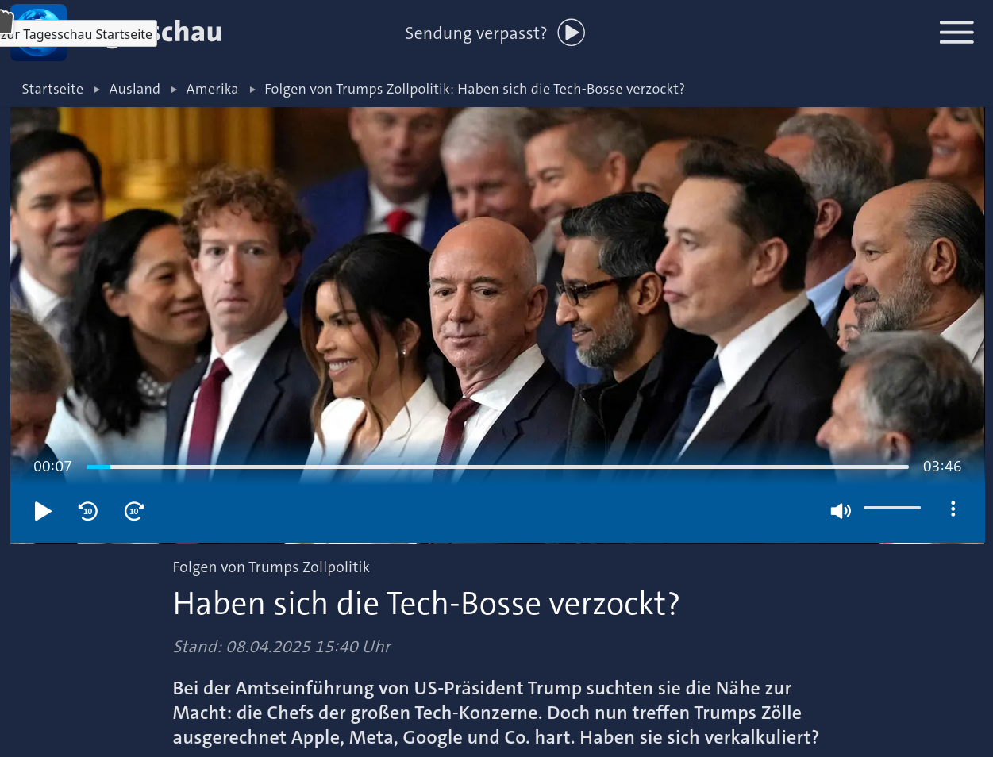This screenshot has height=757, width=993.
Task: Open the Ausland breadcrumb
Action: [x=135, y=89]
